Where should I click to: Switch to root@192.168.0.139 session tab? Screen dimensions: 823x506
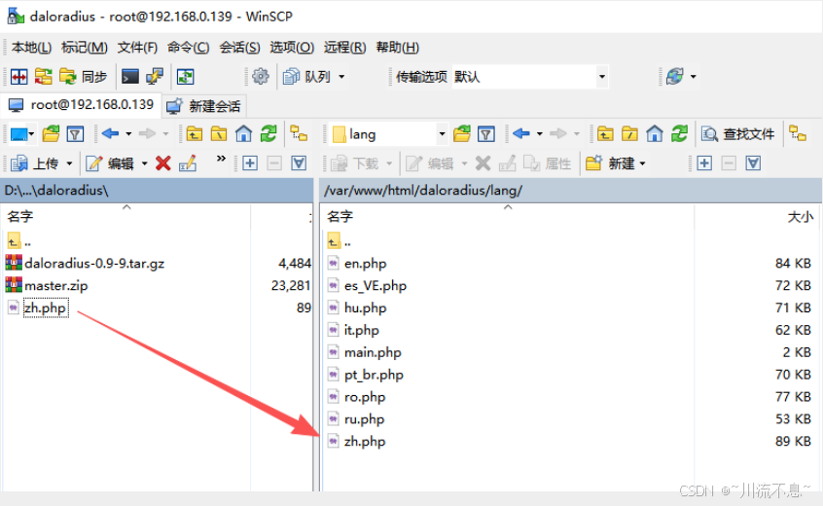pyautogui.click(x=81, y=105)
